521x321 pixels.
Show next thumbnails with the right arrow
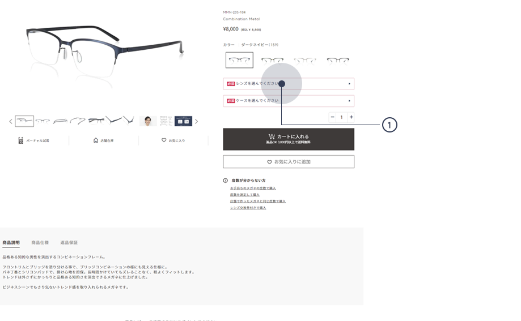[196, 122]
